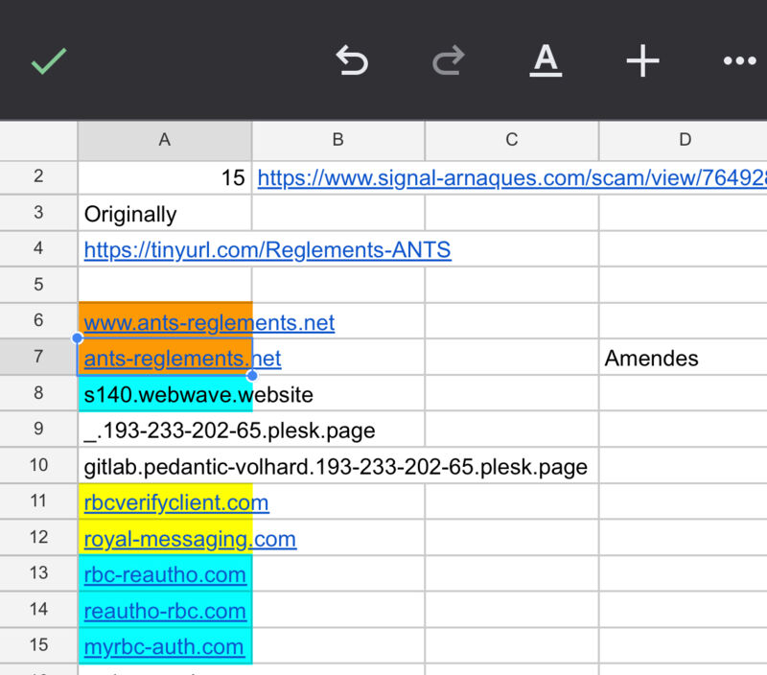Select empty cell D14

683,609
